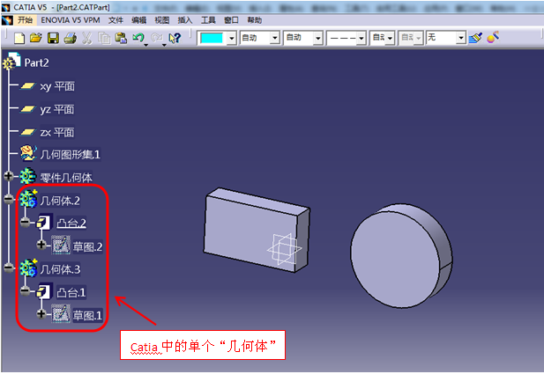The width and height of the screenshot is (544, 374).
Task: Collapse the 凸台.2 tree node
Action: (27, 223)
